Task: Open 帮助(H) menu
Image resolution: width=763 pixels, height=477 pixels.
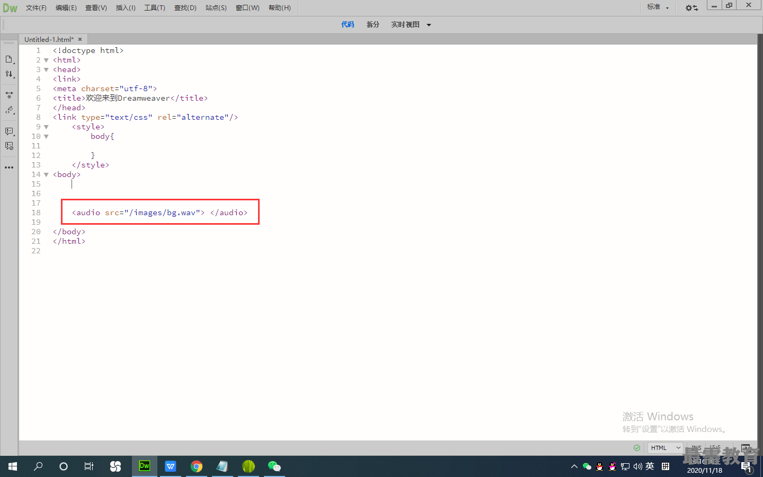Action: click(280, 8)
